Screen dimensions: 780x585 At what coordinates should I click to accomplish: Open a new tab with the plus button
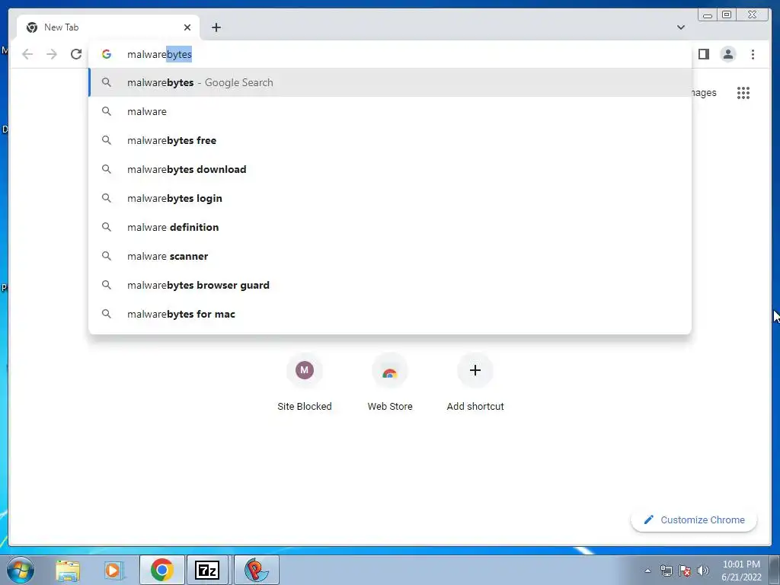[216, 27]
